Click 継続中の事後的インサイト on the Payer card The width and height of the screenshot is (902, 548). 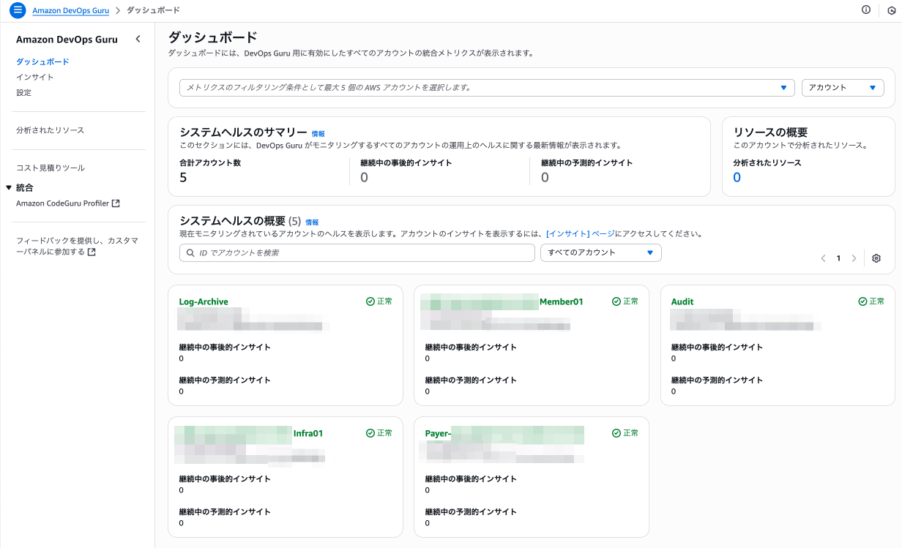click(x=471, y=478)
